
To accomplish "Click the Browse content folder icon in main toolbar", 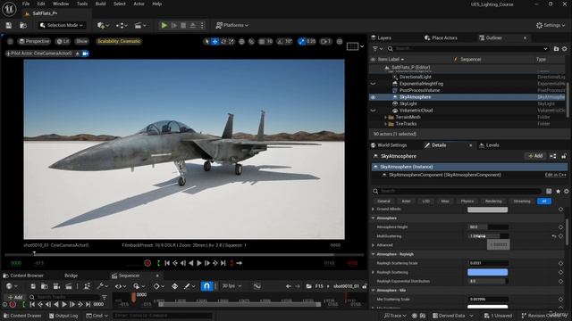I will [23, 25].
